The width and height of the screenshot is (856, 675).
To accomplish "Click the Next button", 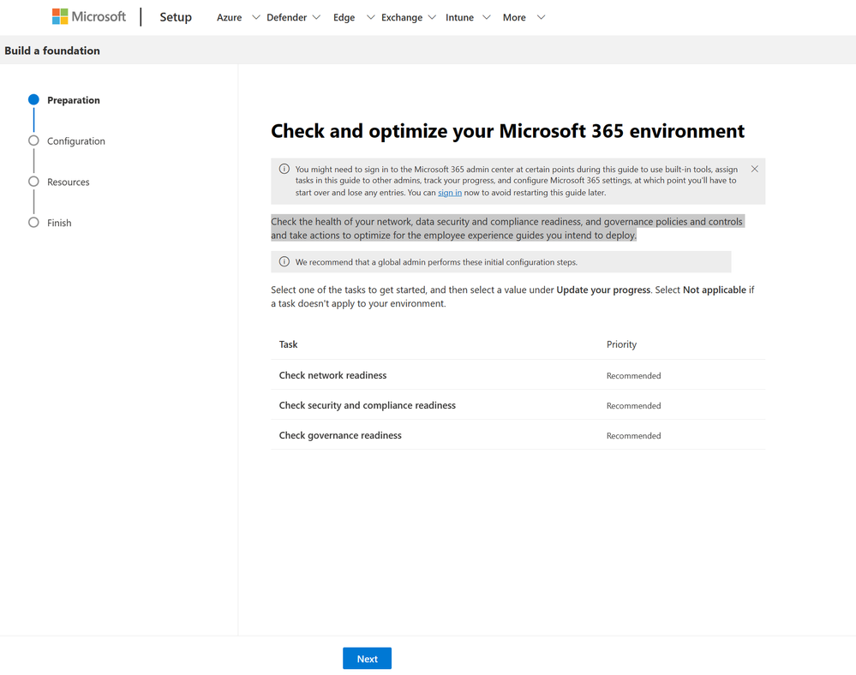I will click(367, 658).
